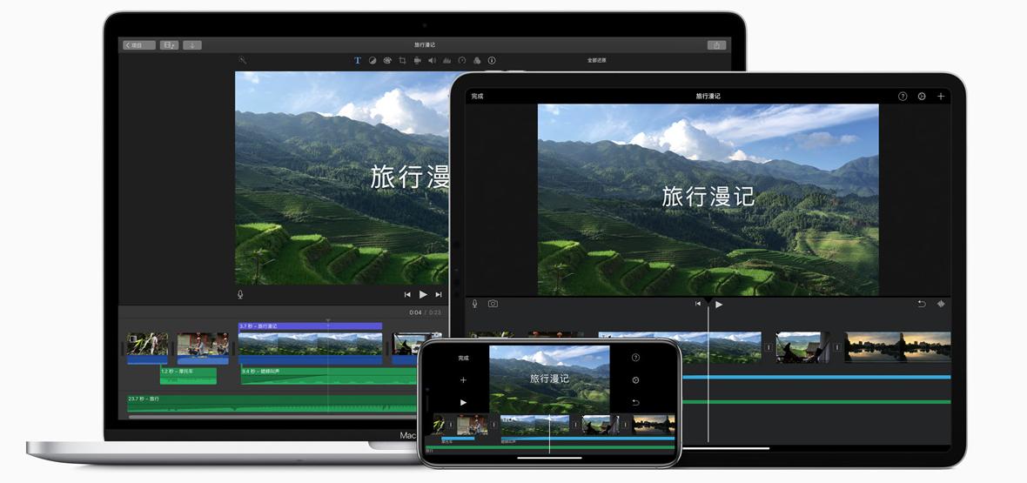
Task: Open project settings gear on iPad
Action: [922, 97]
